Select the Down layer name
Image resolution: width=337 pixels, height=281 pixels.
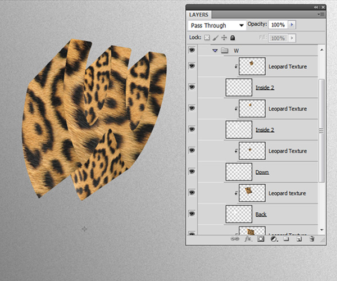[262, 172]
